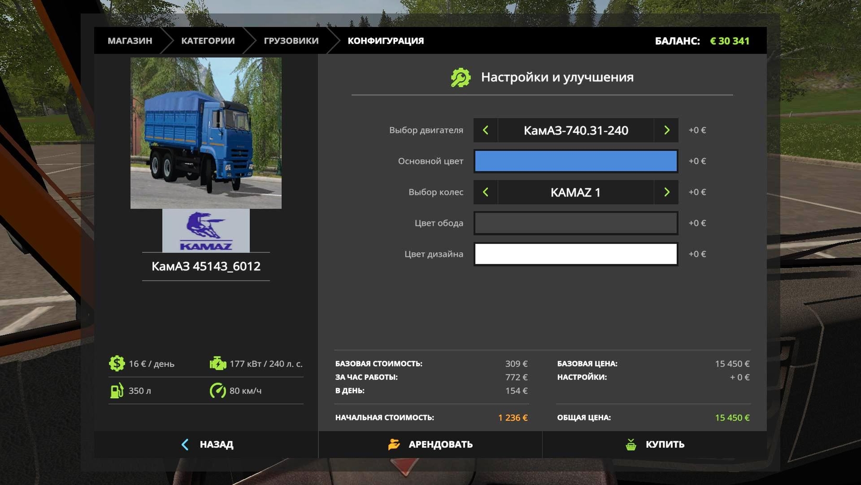
Task: Click the shopping basket icon near Купить
Action: [x=631, y=445]
